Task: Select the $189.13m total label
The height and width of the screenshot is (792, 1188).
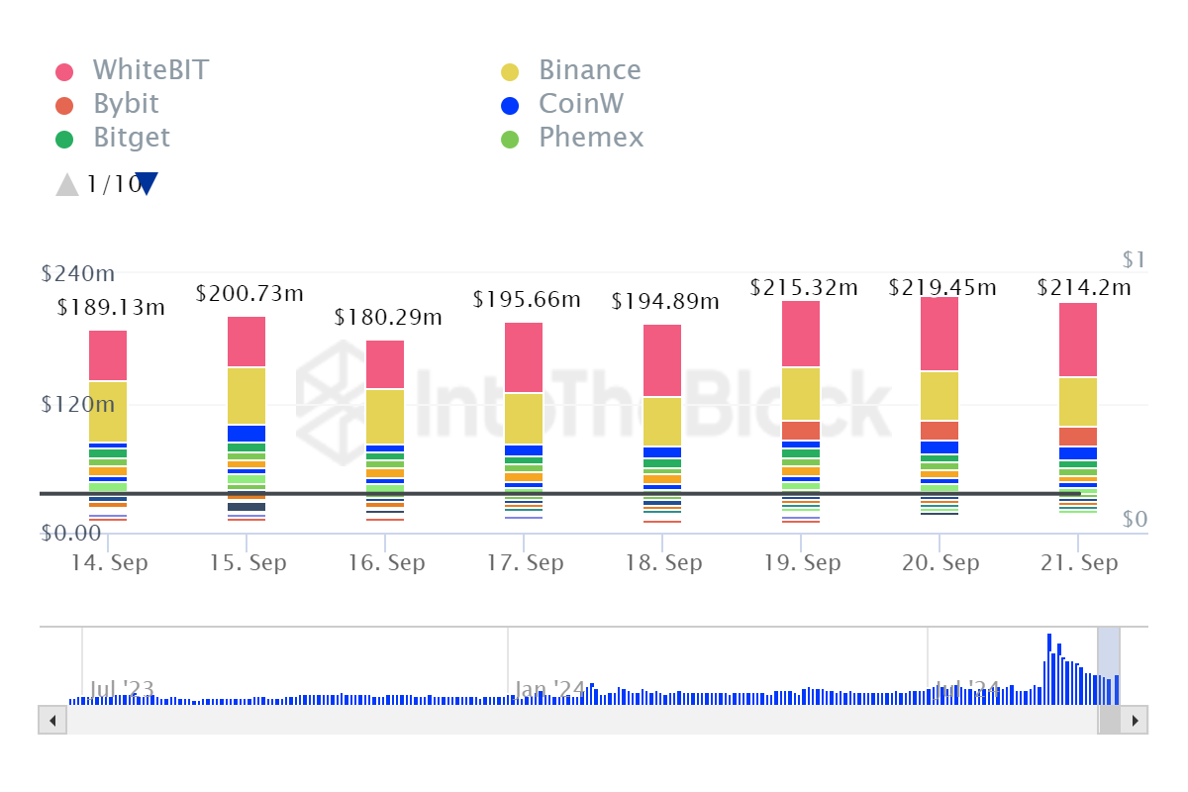Action: pyautogui.click(x=111, y=307)
